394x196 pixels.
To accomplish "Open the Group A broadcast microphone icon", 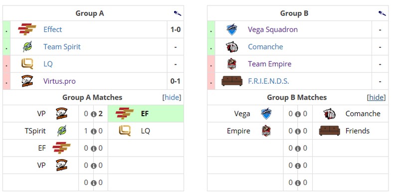I will tap(178, 13).
